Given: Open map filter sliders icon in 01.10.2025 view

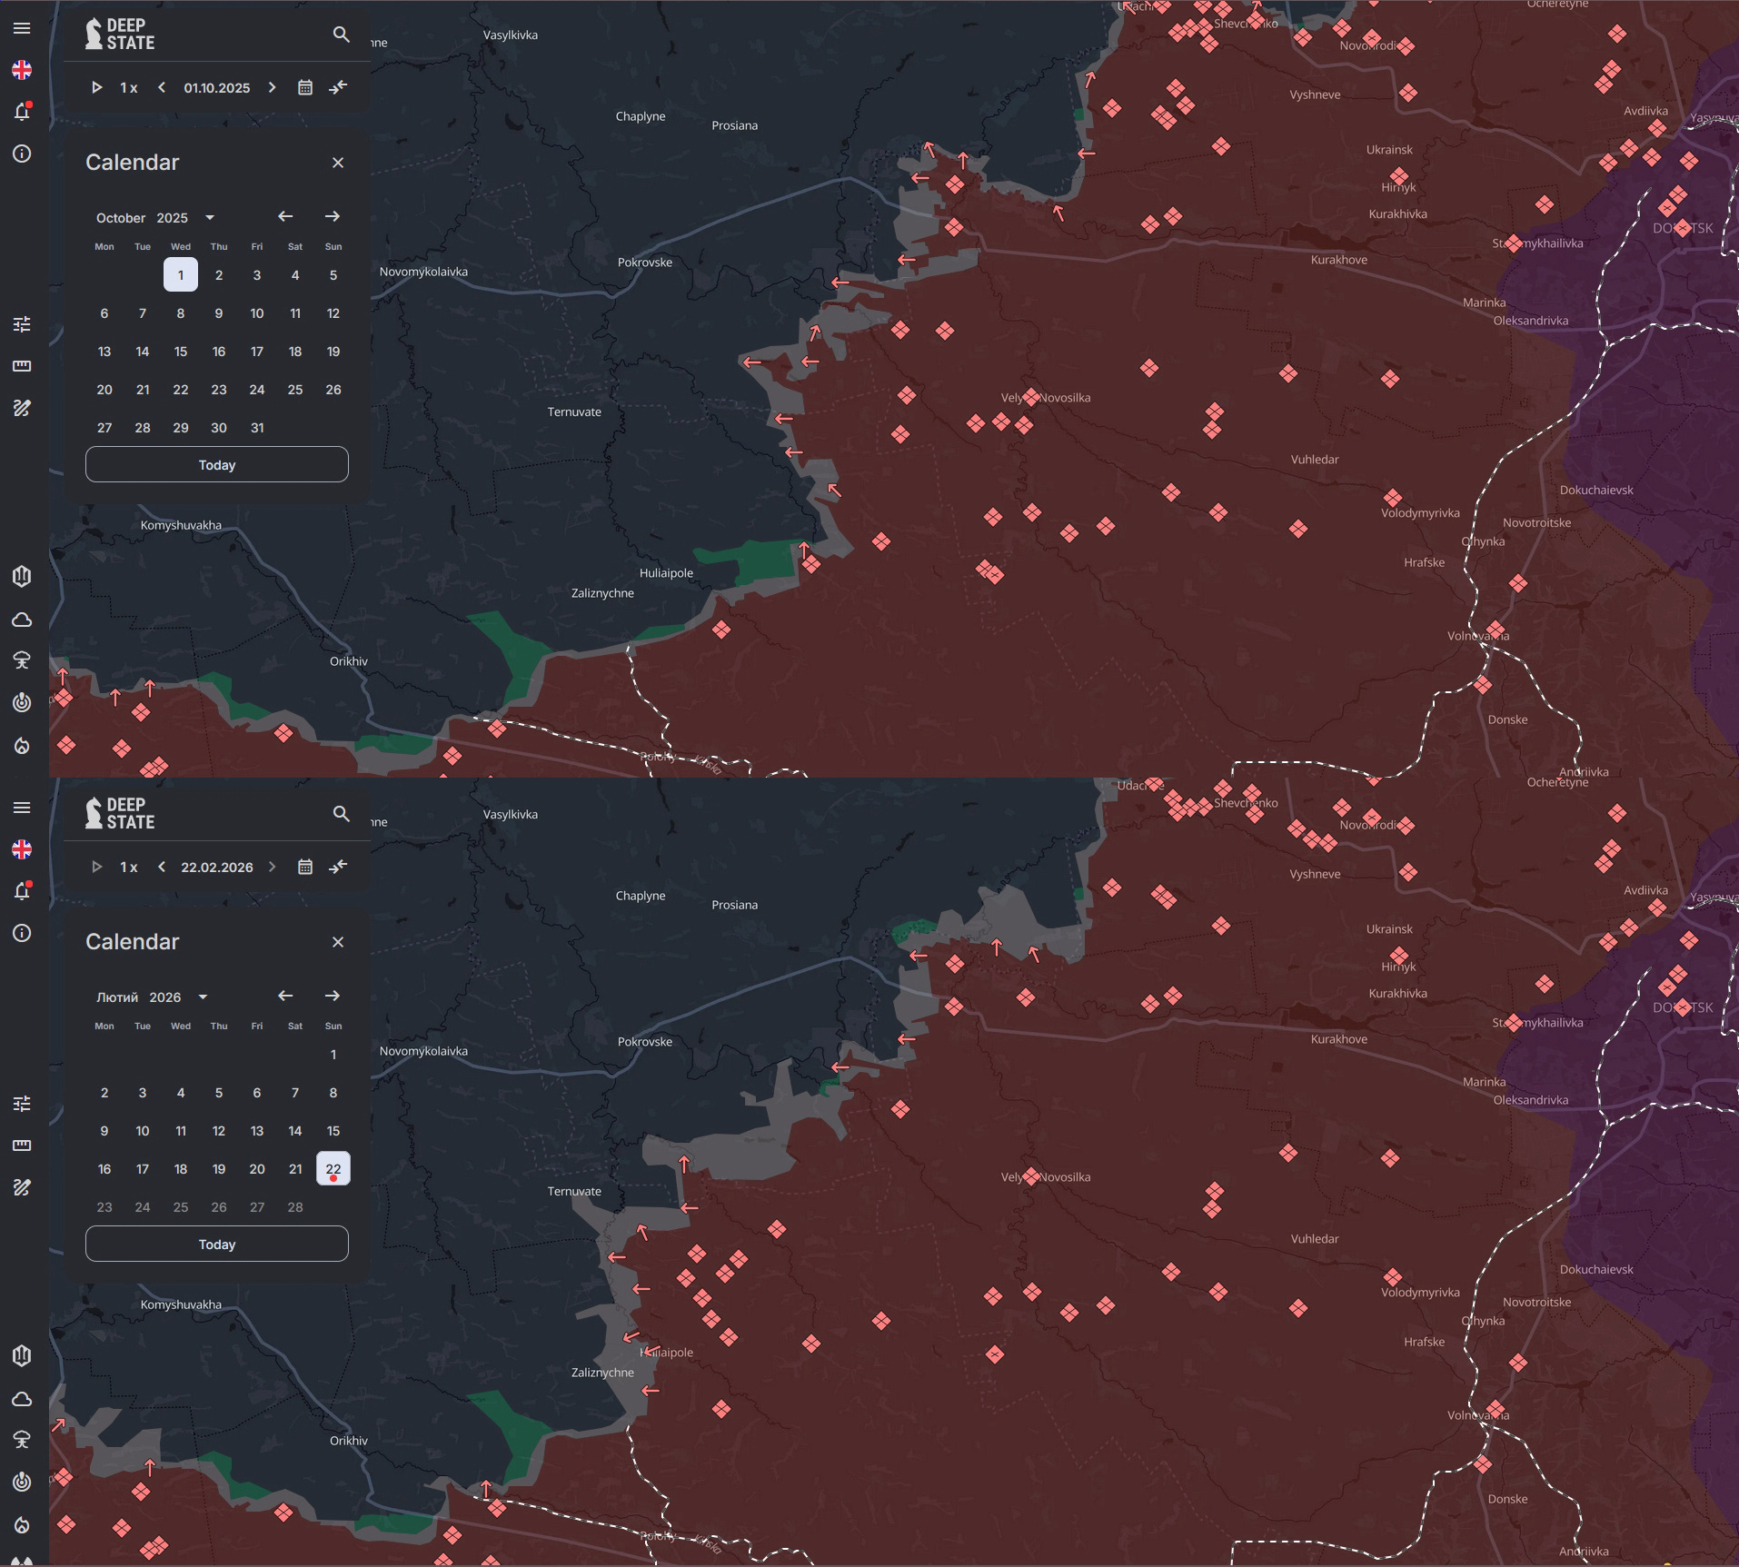Looking at the screenshot, I should pyautogui.click(x=22, y=324).
